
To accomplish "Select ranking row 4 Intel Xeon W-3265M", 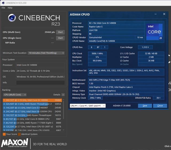I will (x=32, y=111).
